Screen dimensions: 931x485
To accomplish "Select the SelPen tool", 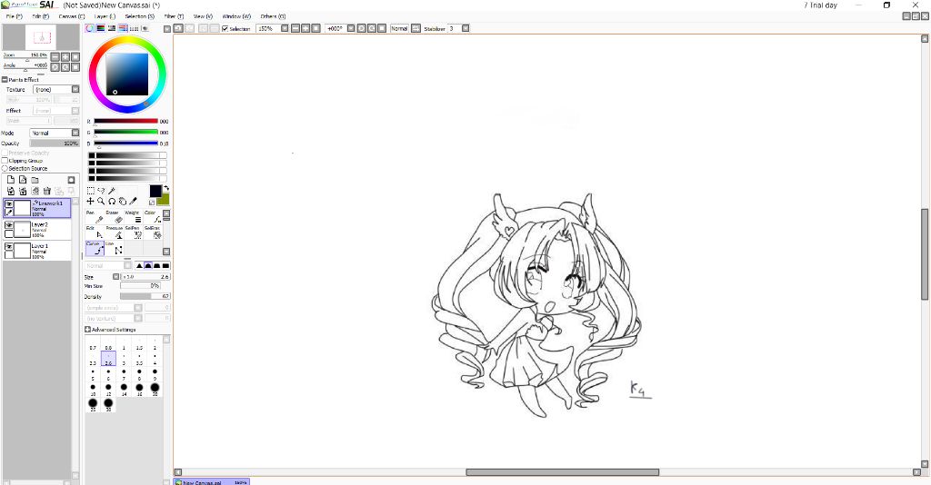I will coord(135,233).
